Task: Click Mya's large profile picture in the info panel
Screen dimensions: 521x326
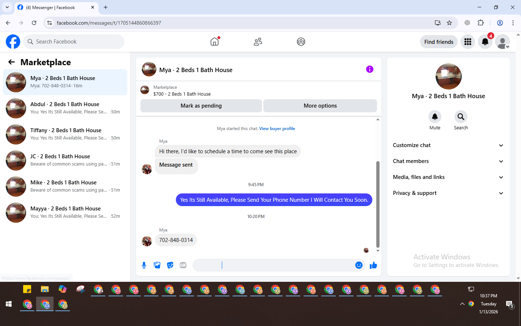Action: 449,76
